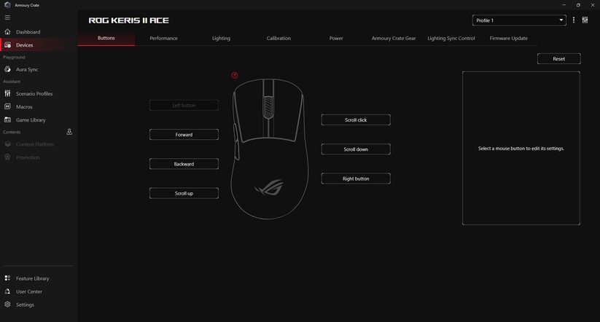Screen dimensions: 600x322
Task: Switch to the Calibration tab
Action: point(278,38)
